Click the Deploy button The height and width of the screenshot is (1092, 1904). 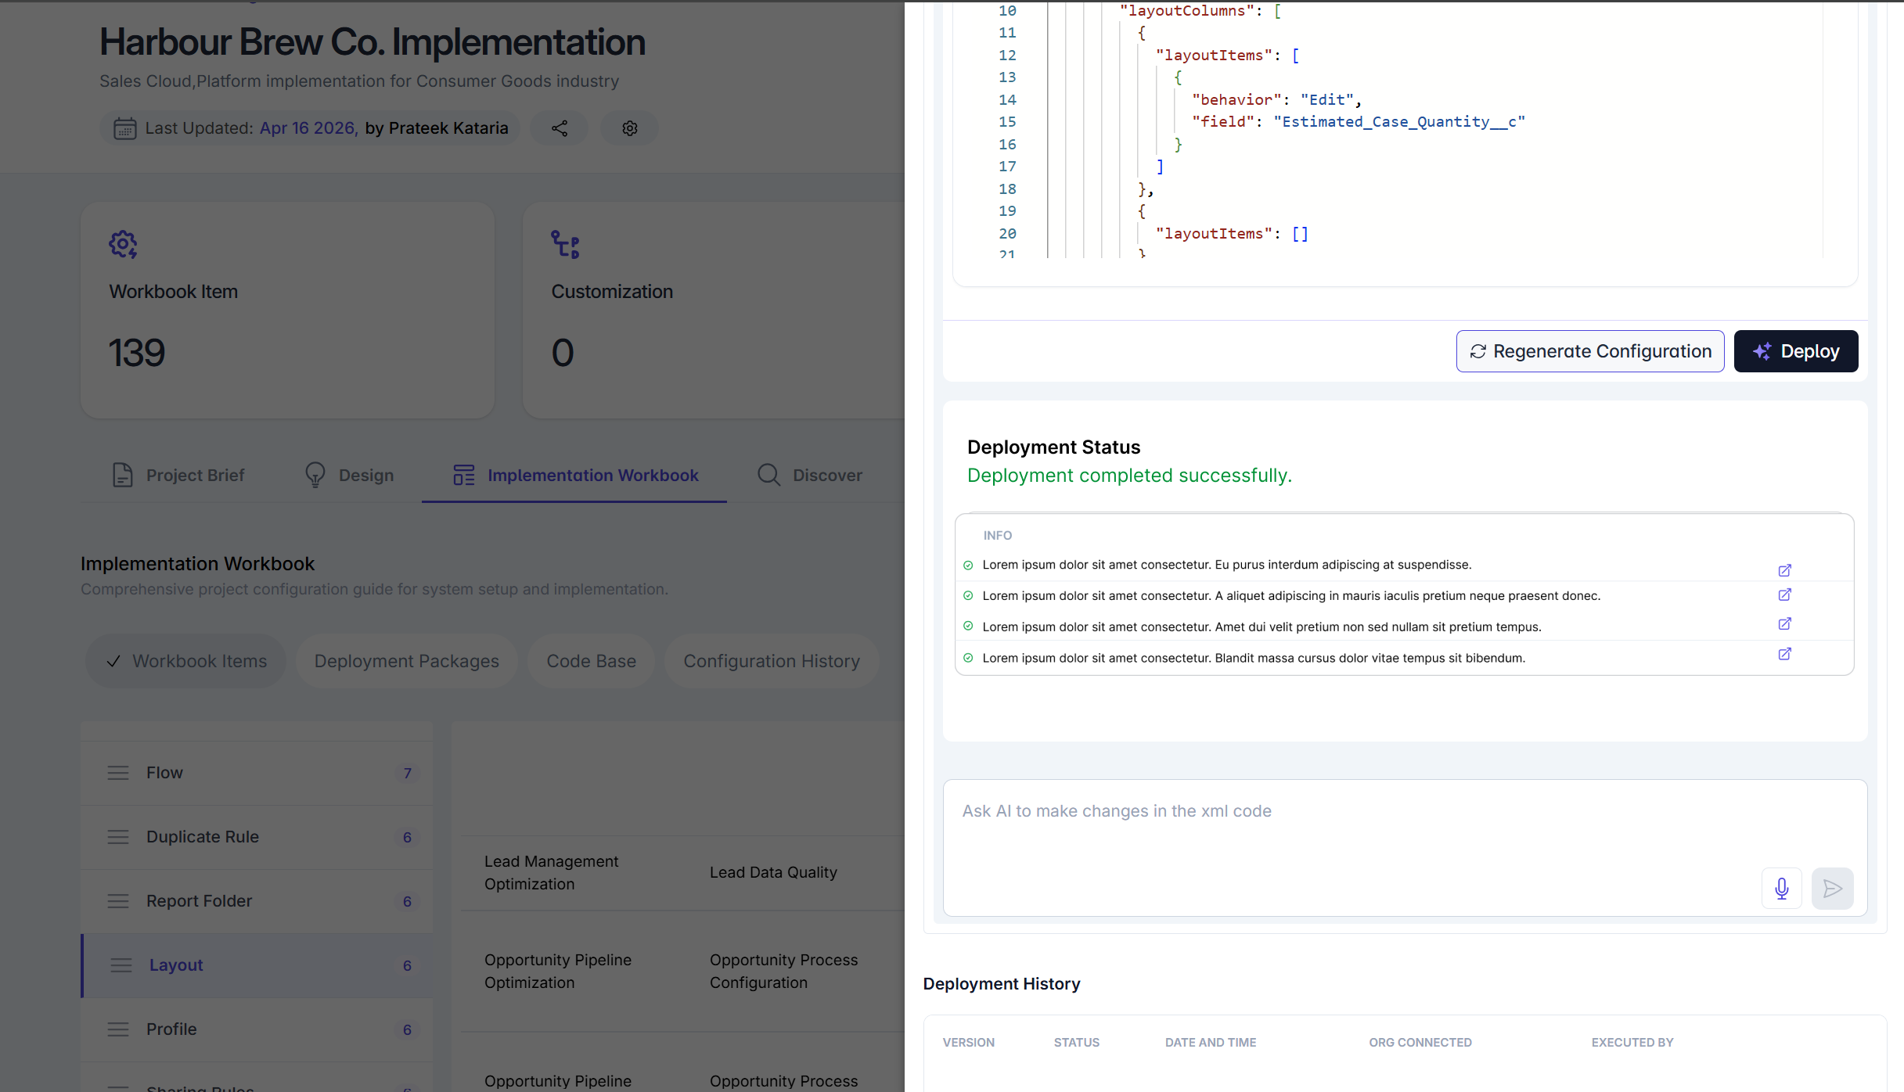[1795, 351]
